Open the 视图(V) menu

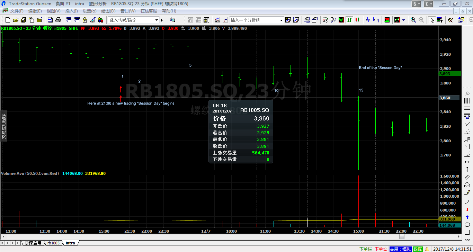click(53, 11)
